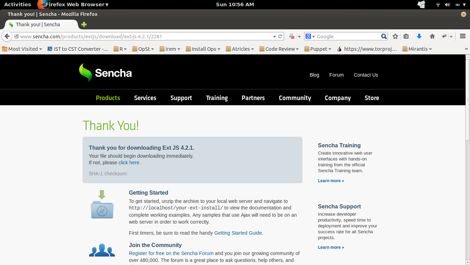Screen dimensions: 470x265
Task: Go to home page via house icon
Action: point(432,36)
